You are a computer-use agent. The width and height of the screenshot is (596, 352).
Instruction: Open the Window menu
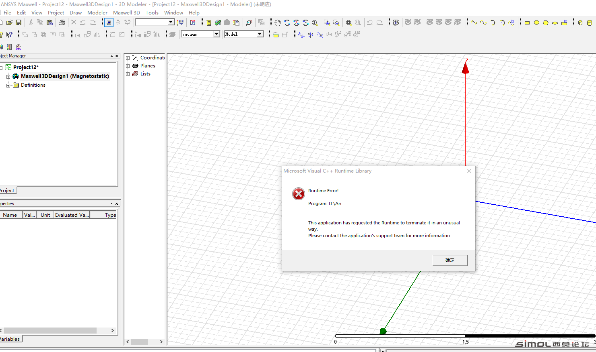coord(173,12)
